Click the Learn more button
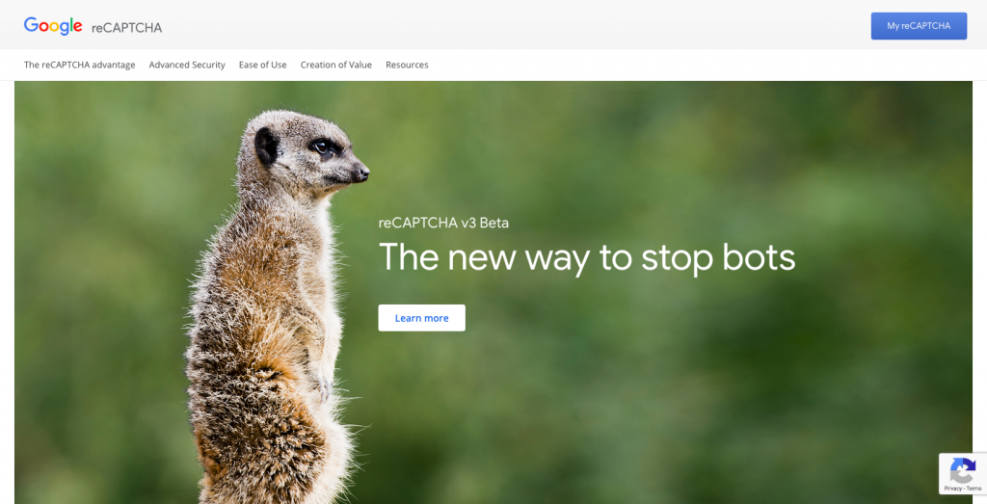The image size is (987, 504). pos(422,318)
